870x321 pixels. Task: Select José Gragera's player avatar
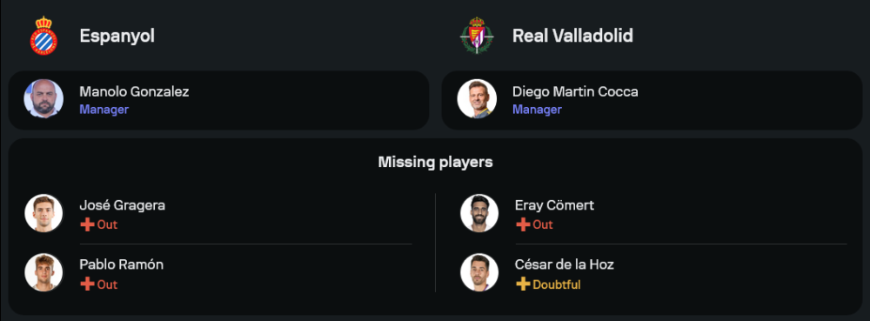43,213
